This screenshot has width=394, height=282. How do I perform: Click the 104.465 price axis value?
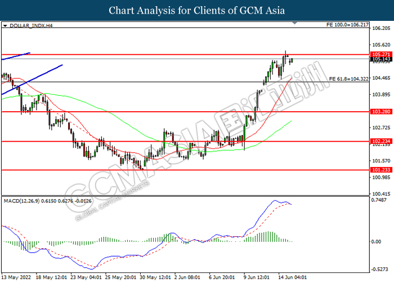tap(381, 78)
